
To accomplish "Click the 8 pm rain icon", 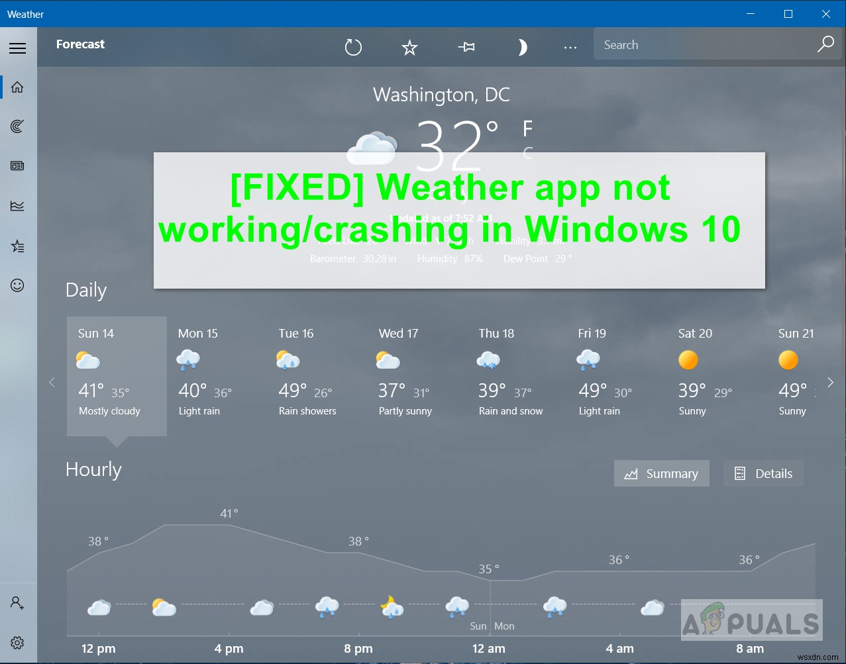I will click(x=327, y=606).
